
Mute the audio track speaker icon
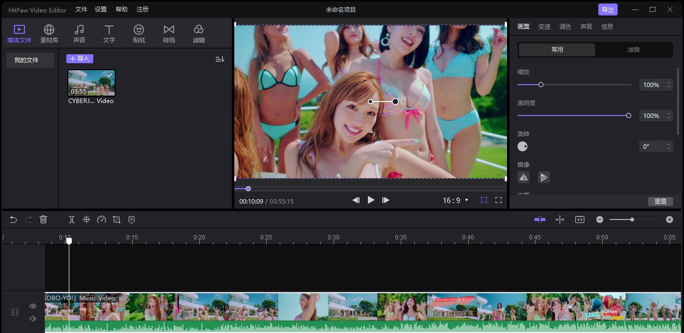coord(32,318)
